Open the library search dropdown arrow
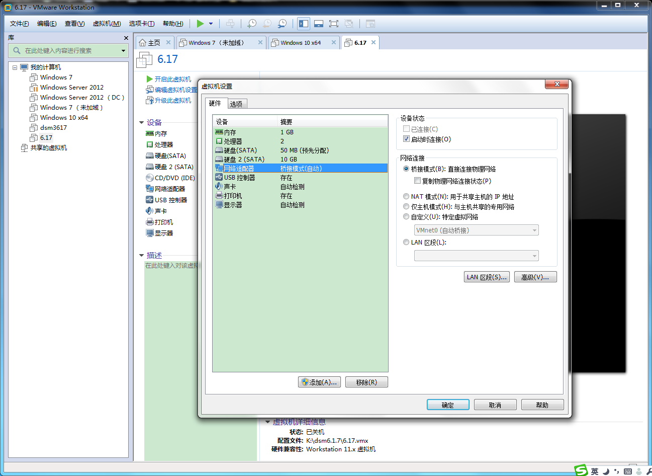Screen dimensions: 652x476 (123, 51)
